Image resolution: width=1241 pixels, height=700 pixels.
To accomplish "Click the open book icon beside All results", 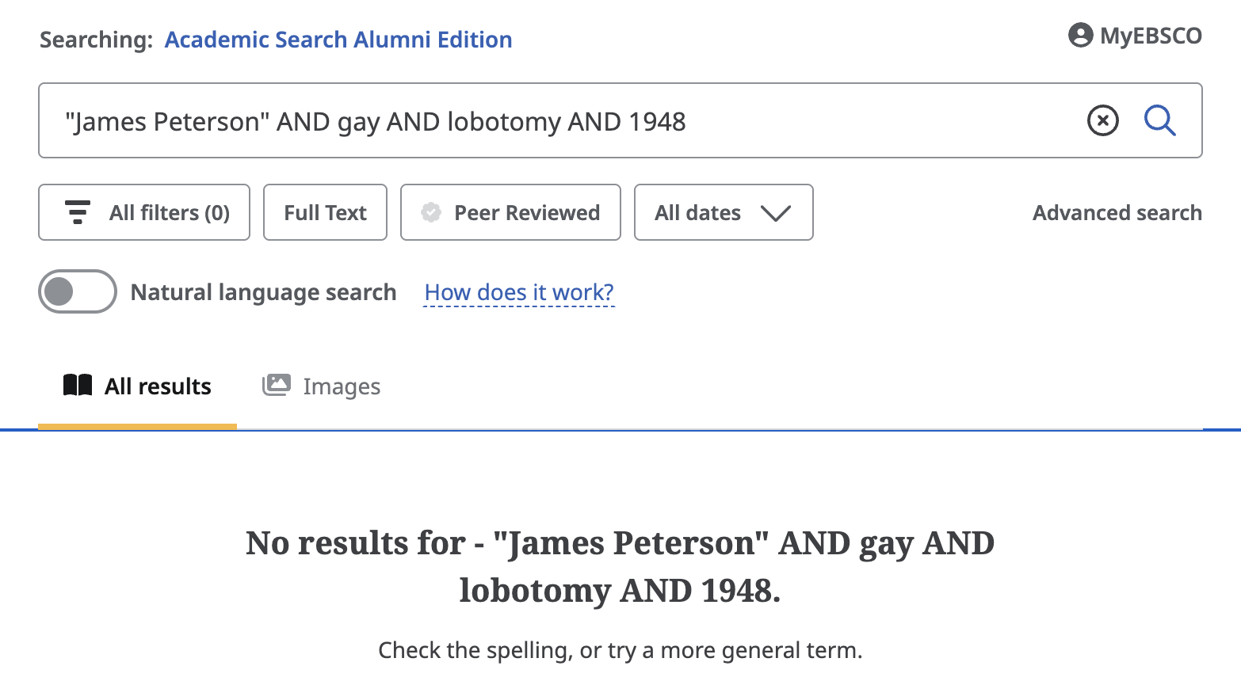I will coord(78,386).
